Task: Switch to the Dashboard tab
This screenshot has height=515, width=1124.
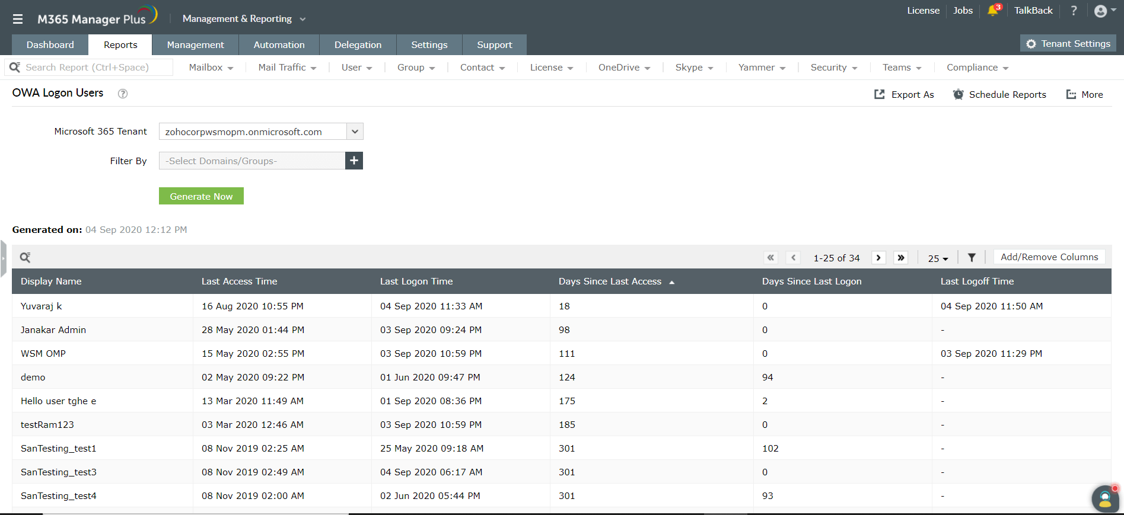Action: click(x=50, y=45)
